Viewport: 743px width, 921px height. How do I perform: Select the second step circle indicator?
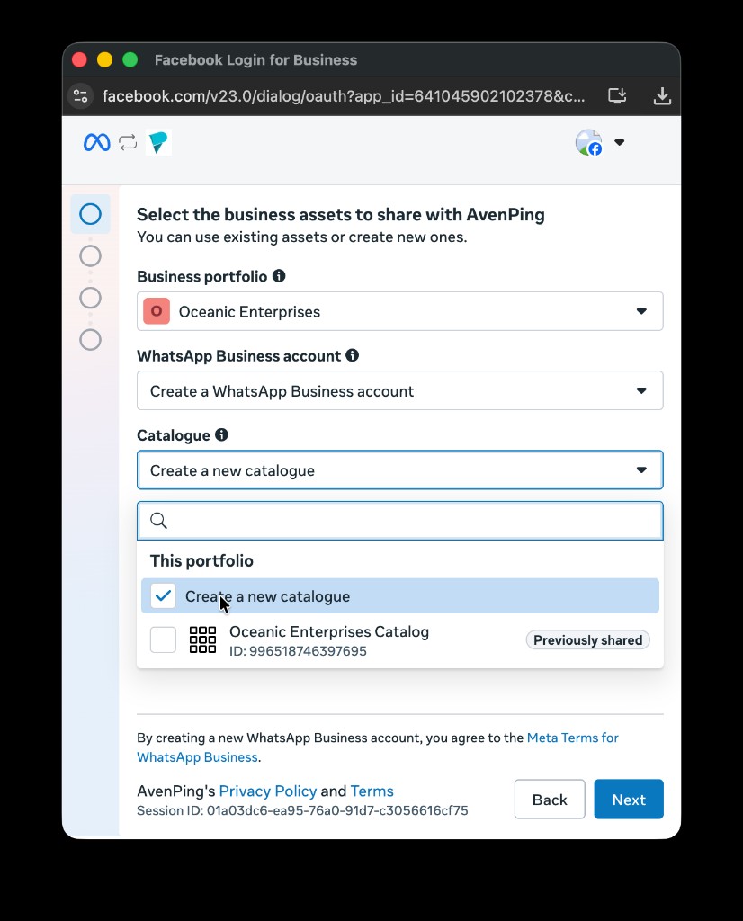click(x=91, y=256)
